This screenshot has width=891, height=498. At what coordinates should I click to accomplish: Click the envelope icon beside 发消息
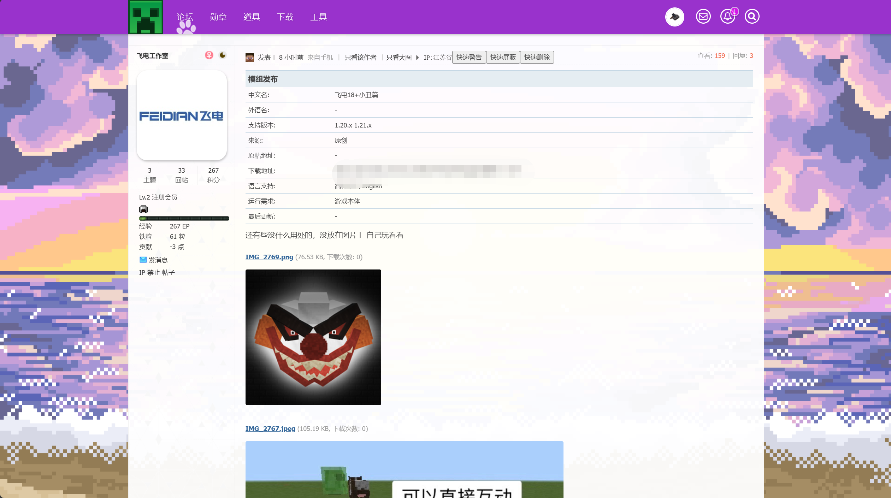tap(143, 260)
